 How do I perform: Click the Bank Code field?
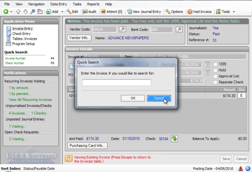[x=162, y=30]
